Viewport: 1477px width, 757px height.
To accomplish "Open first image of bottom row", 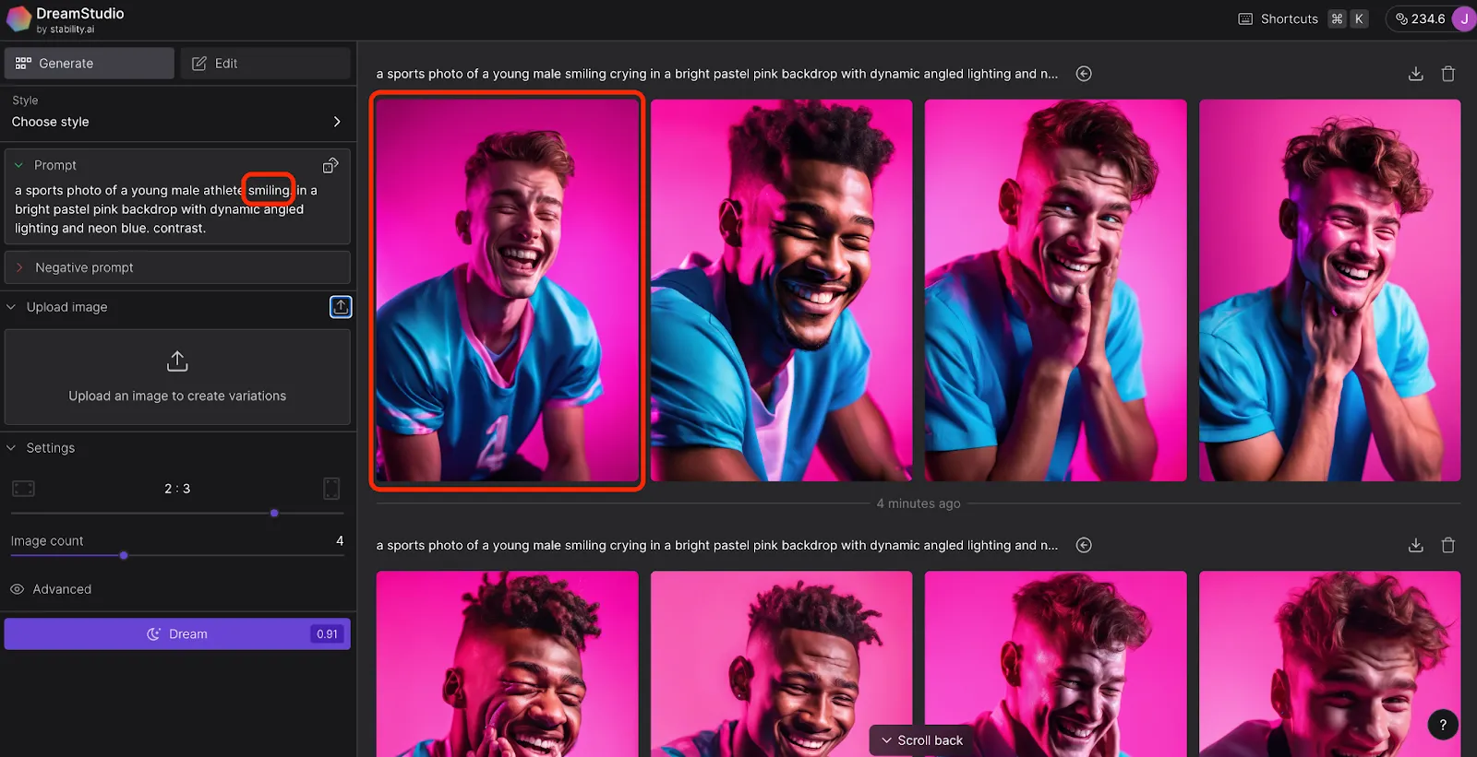I will [x=507, y=664].
